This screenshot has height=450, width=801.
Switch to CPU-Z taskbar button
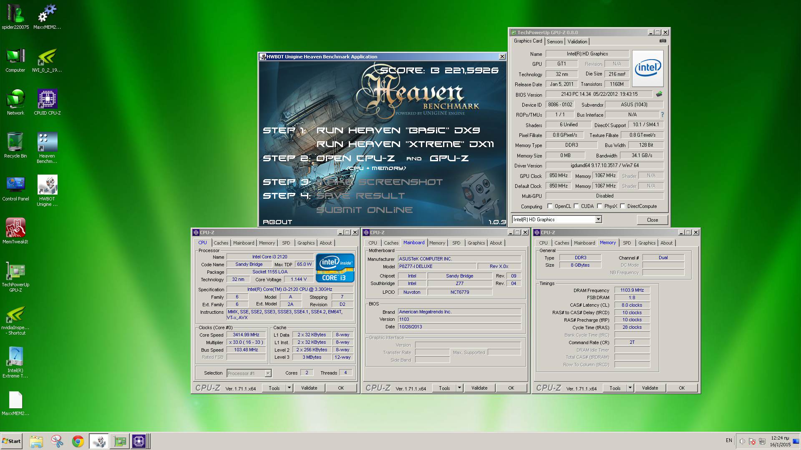pos(139,441)
